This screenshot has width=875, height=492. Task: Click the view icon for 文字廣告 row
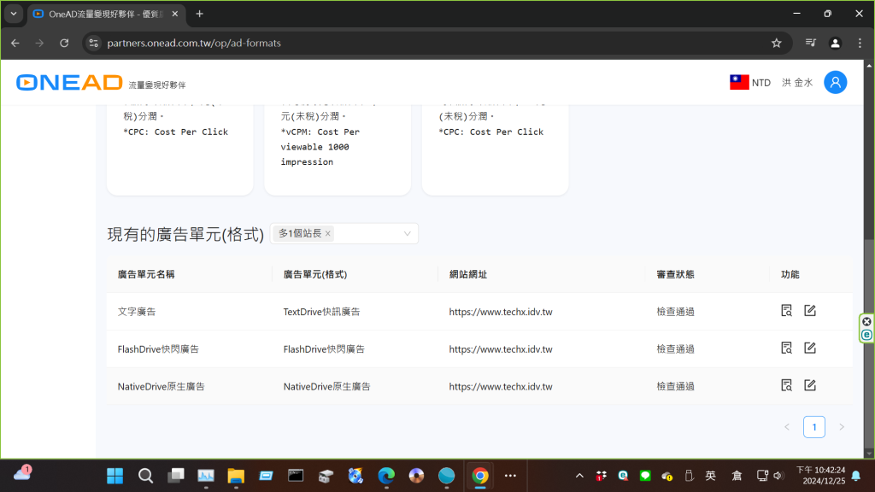click(x=787, y=311)
